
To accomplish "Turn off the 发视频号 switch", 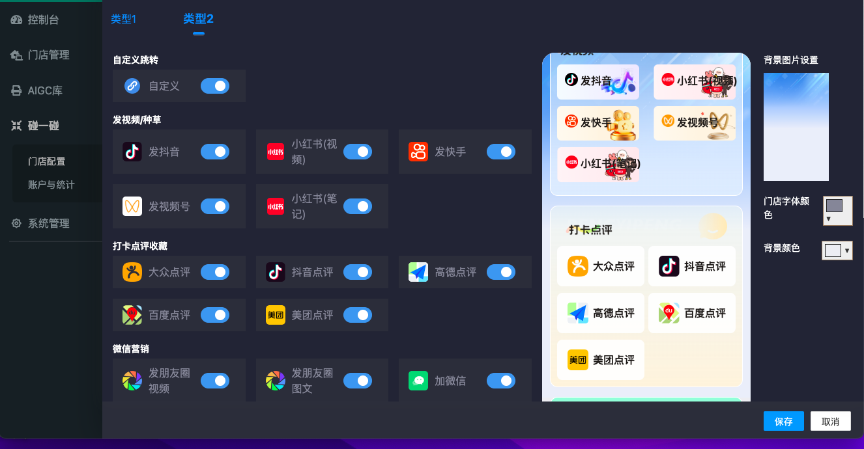I will [x=215, y=206].
